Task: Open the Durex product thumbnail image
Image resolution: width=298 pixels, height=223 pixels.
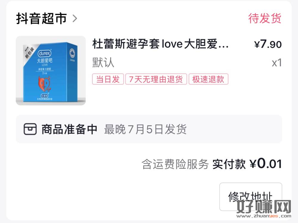Action: pyautogui.click(x=51, y=70)
